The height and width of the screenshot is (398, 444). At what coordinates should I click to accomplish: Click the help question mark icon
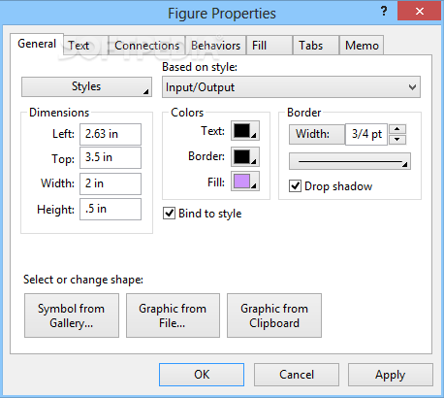click(x=384, y=12)
